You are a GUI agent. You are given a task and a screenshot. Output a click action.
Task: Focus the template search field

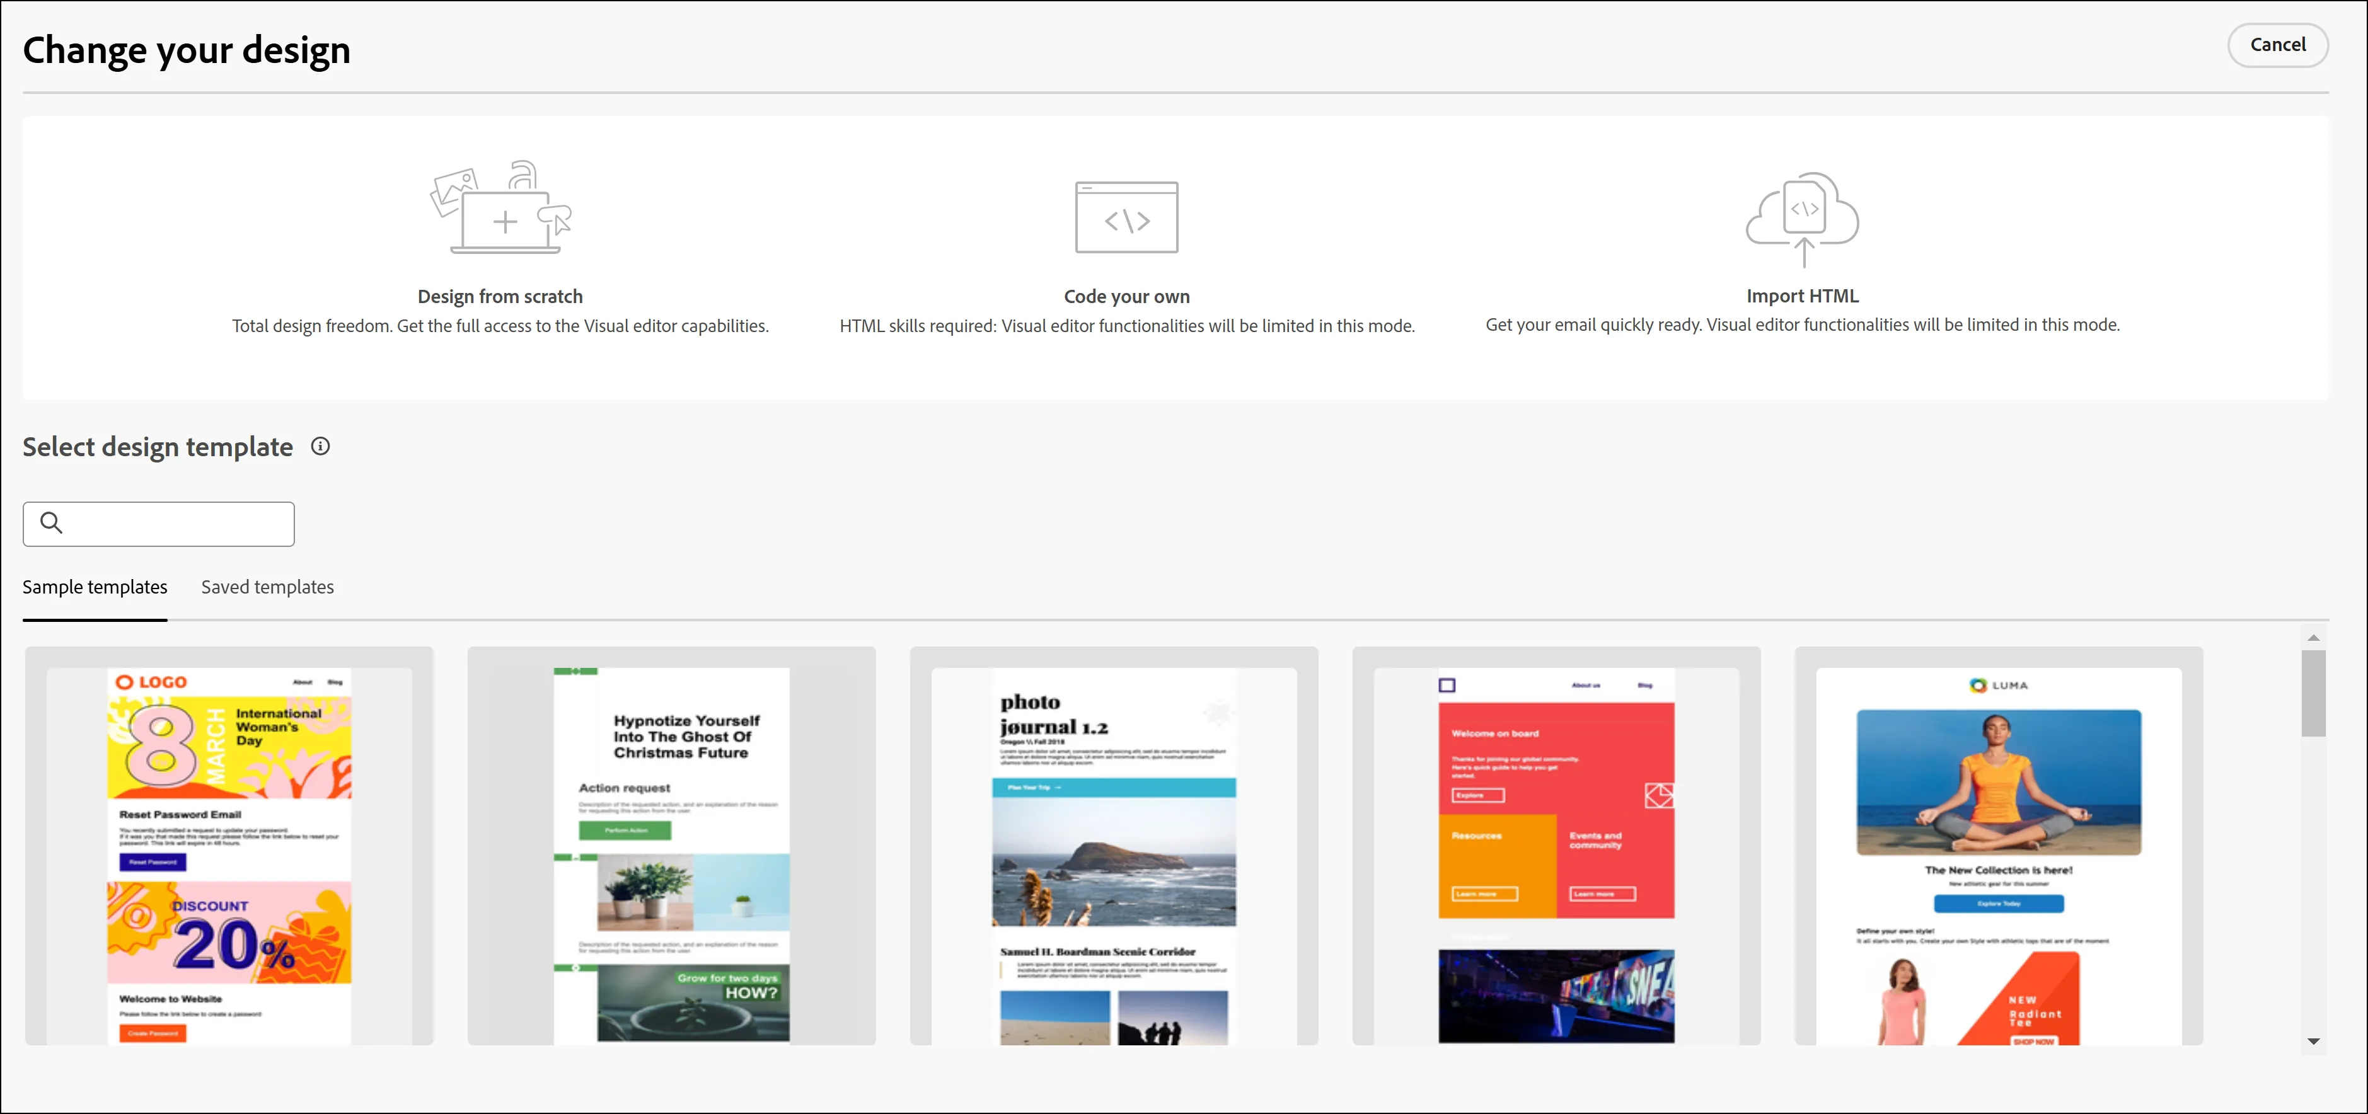(158, 524)
